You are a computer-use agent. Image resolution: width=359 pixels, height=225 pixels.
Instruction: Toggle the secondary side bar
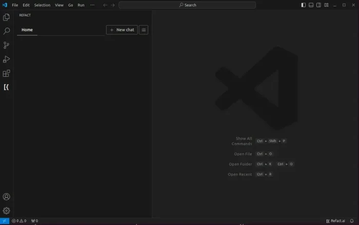[x=318, y=5]
